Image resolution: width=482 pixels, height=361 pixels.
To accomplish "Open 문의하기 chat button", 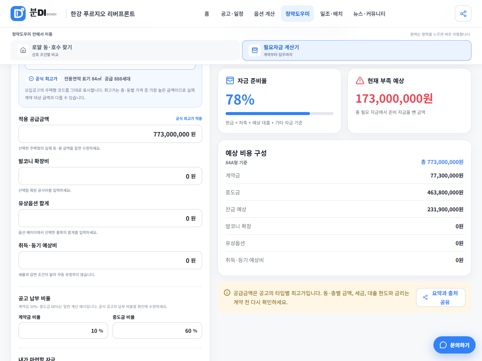I will click(455, 345).
